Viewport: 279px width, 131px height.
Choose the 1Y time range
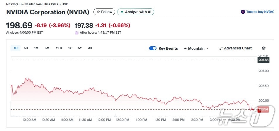(x=70, y=48)
